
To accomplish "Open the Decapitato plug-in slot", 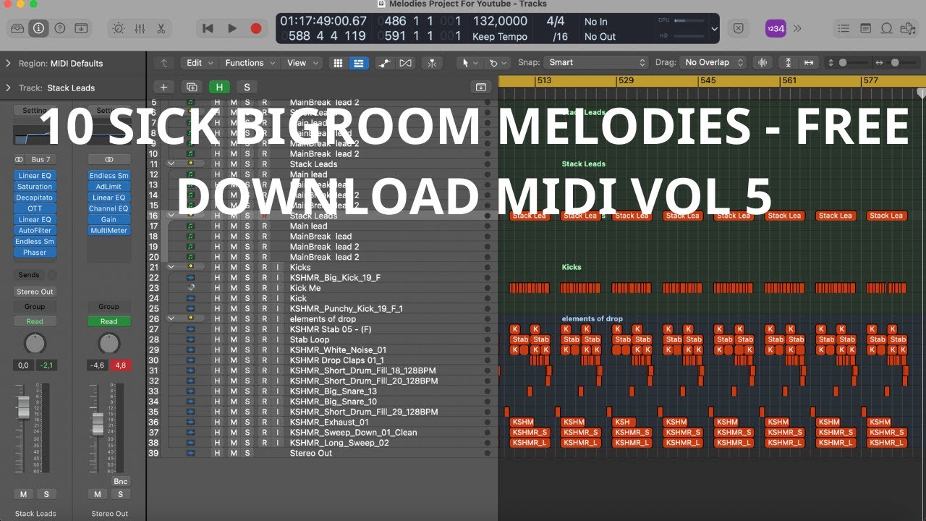I will click(35, 198).
